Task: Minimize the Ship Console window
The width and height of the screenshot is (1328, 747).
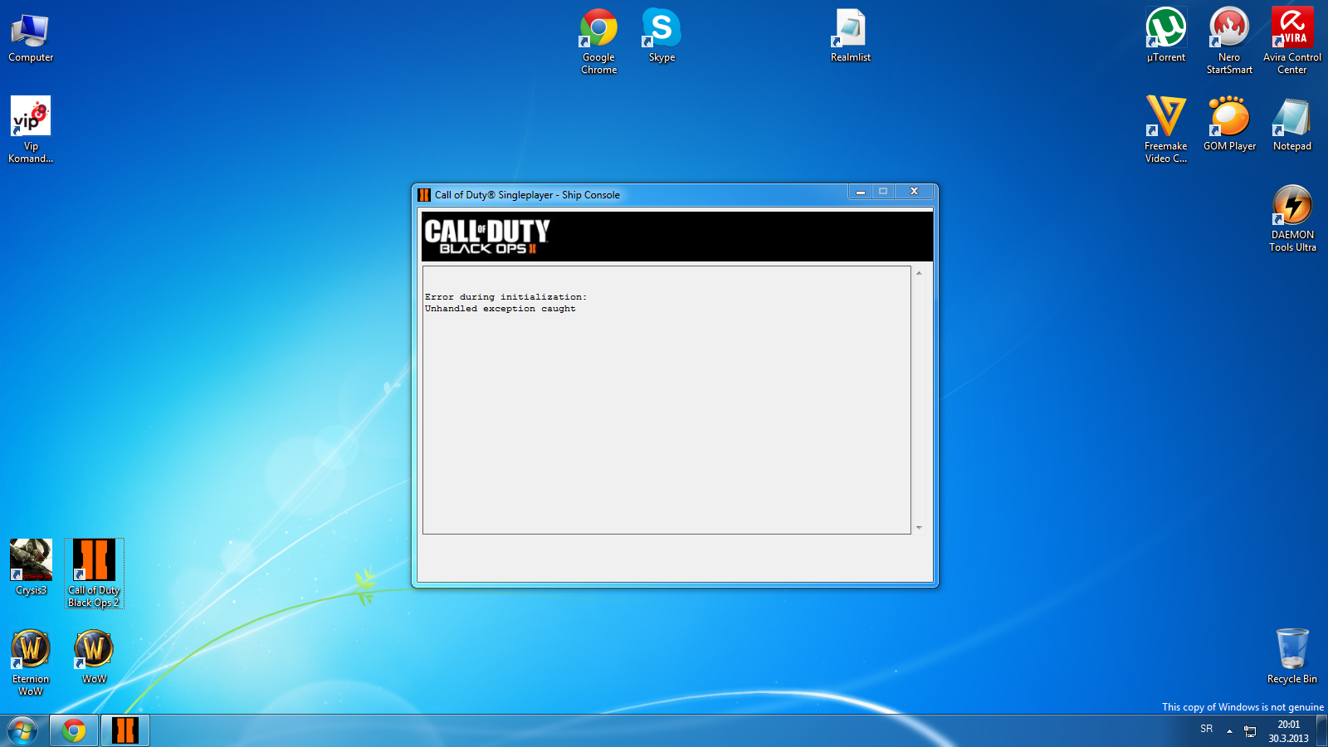Action: (861, 192)
